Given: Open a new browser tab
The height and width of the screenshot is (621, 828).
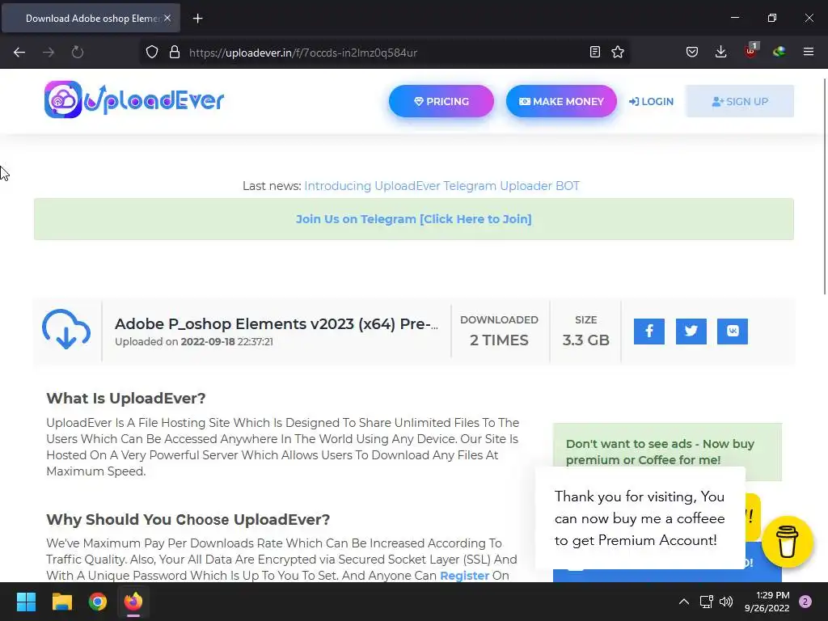Looking at the screenshot, I should (197, 19).
